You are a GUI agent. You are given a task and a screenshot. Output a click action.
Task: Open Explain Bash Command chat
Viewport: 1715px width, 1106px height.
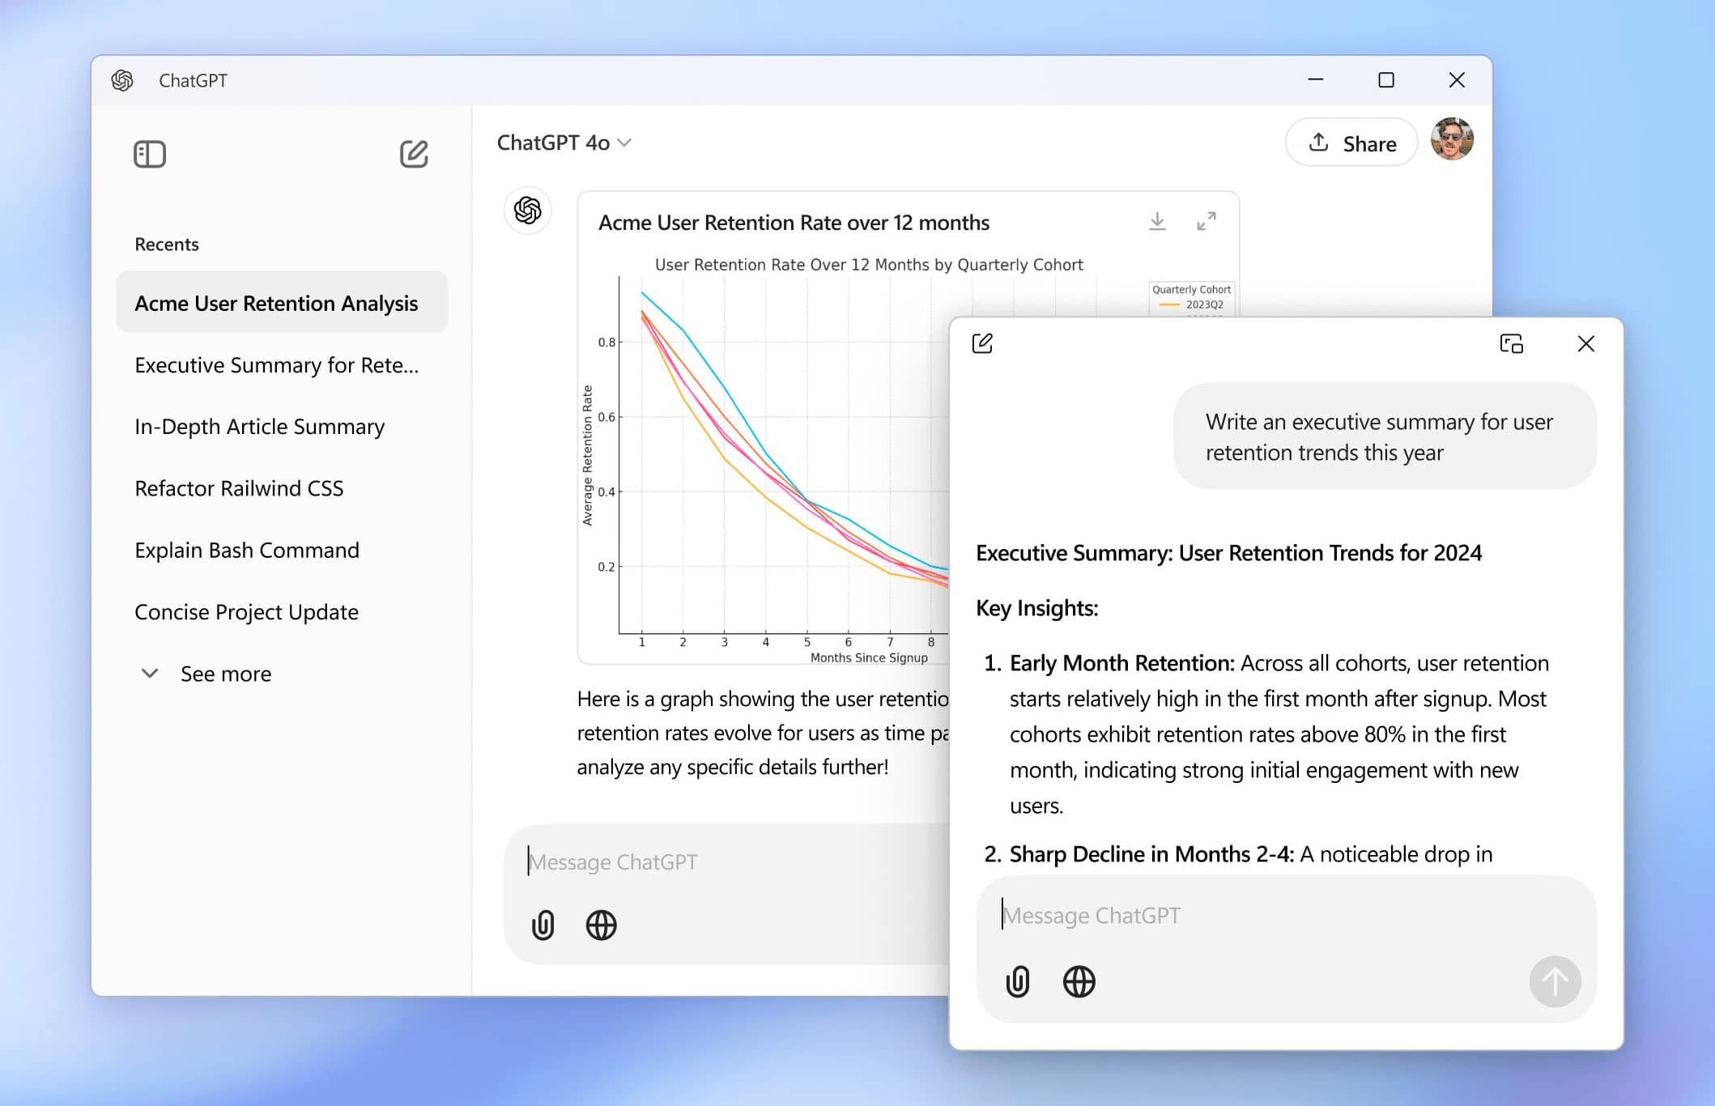click(247, 551)
